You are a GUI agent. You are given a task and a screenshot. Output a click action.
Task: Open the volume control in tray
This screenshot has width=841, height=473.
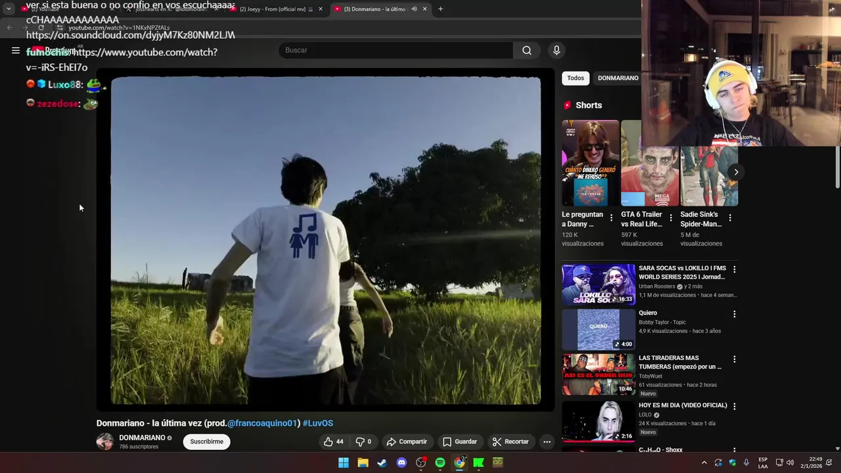point(790,462)
